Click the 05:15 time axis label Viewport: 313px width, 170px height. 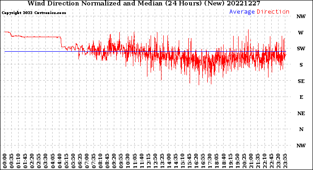pos(66,161)
